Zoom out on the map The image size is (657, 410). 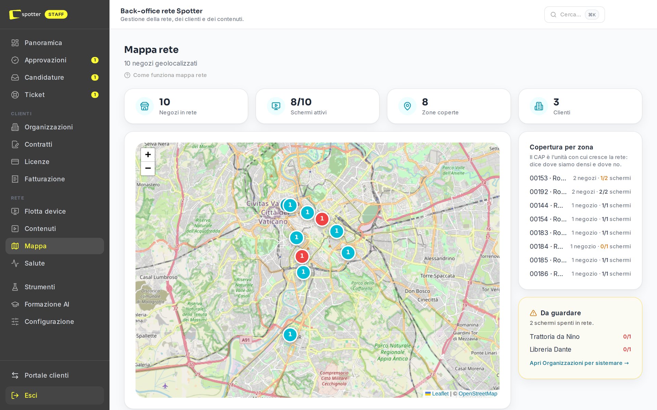pyautogui.click(x=148, y=168)
